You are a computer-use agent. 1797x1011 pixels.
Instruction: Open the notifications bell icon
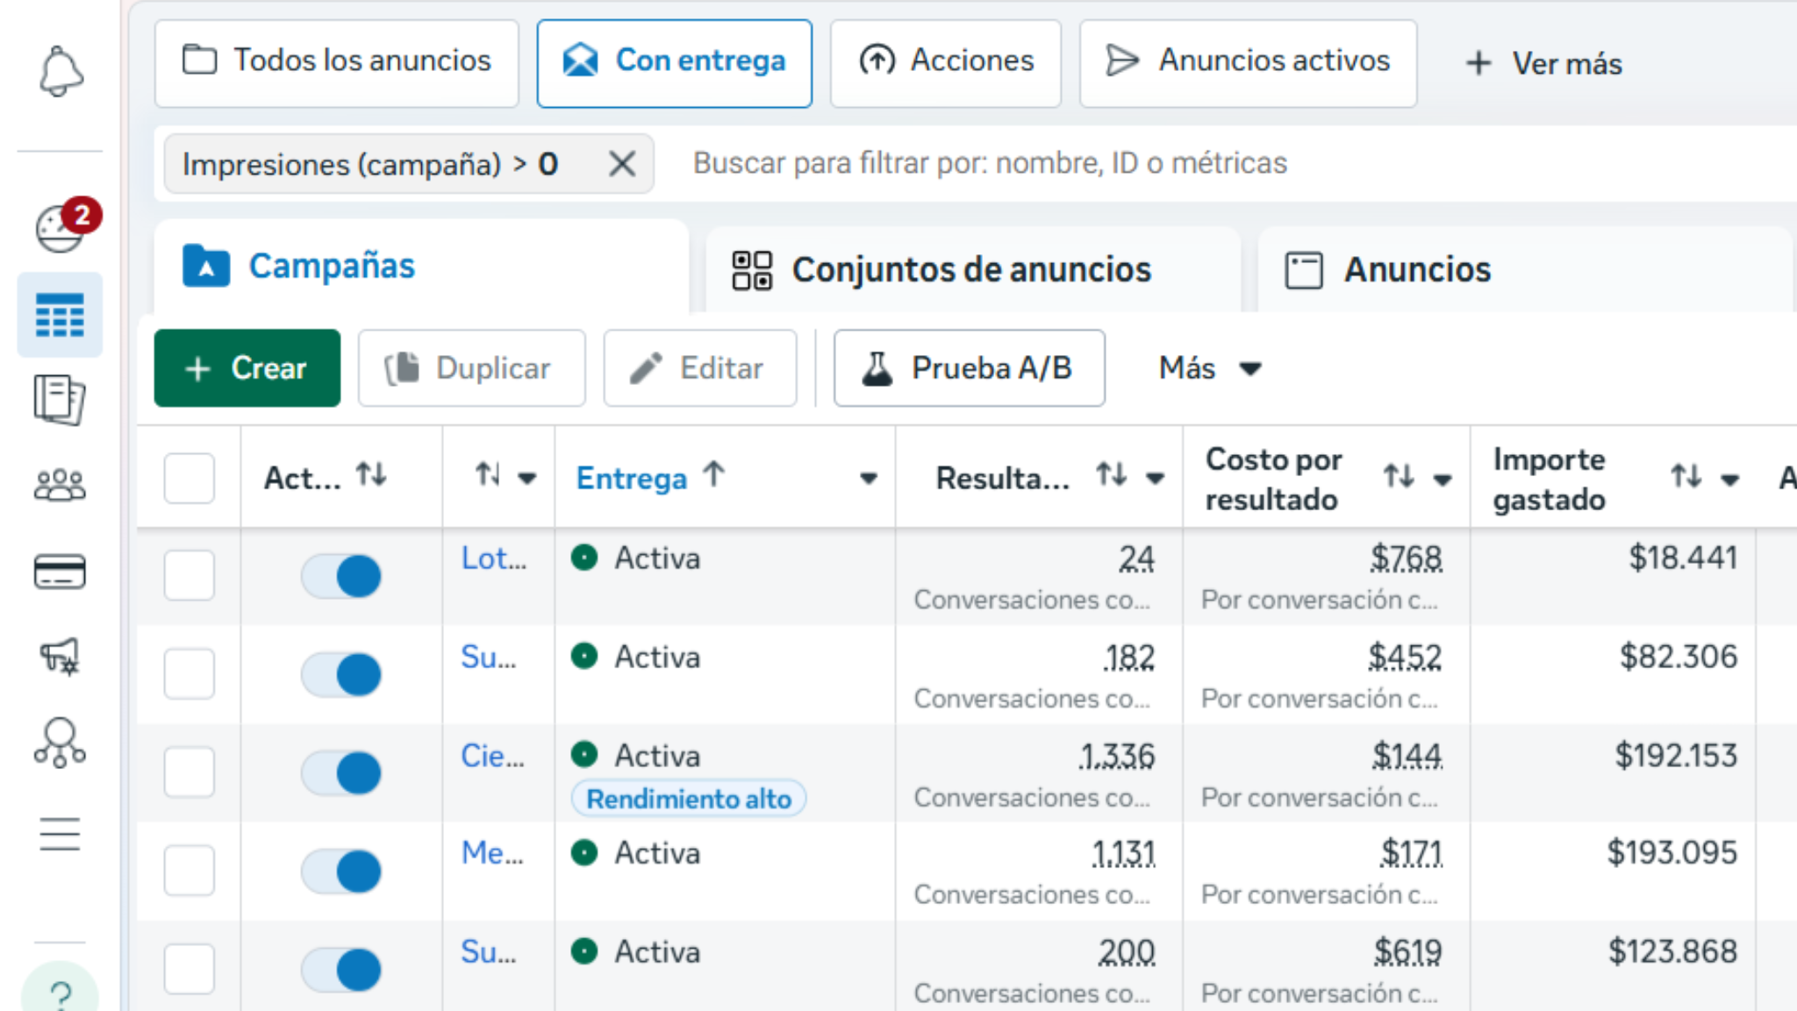[60, 71]
